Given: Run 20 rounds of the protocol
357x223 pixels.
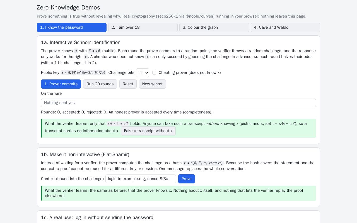Looking at the screenshot, I should [x=100, y=84].
